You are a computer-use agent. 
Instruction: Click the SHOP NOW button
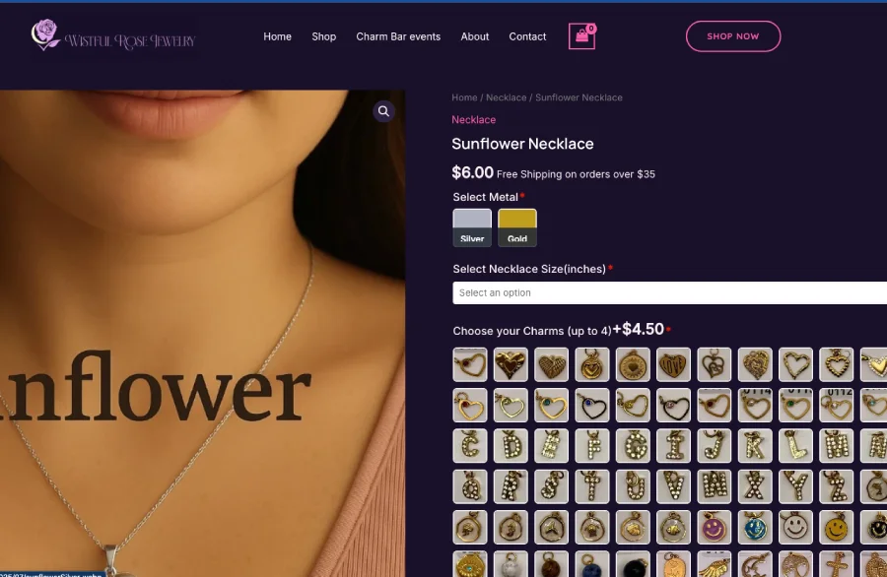[733, 36]
